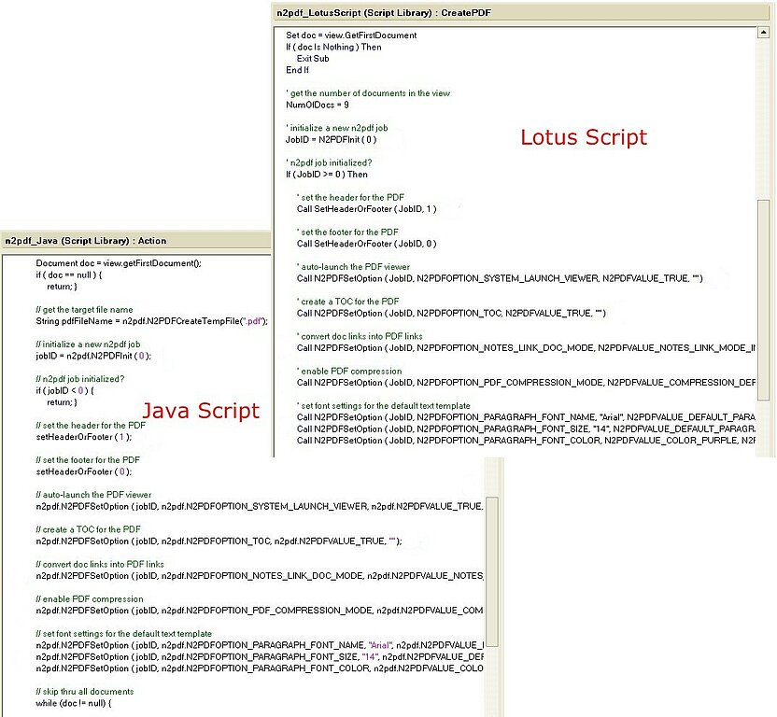
Task: Click the "Exit Sub" line
Action: click(313, 59)
